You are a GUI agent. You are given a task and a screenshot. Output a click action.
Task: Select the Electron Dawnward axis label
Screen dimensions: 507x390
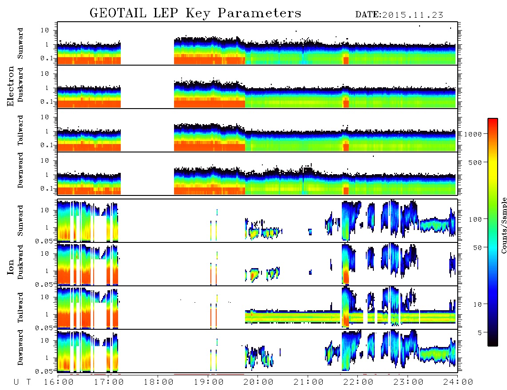pyautogui.click(x=20, y=170)
